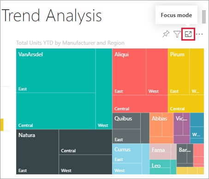Screen dimensions: 209x179
Task: Select the Aliqui West tile
Action: click(157, 72)
